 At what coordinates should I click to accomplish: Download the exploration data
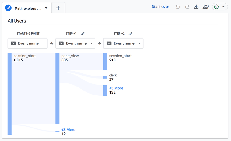pyautogui.click(x=196, y=7)
